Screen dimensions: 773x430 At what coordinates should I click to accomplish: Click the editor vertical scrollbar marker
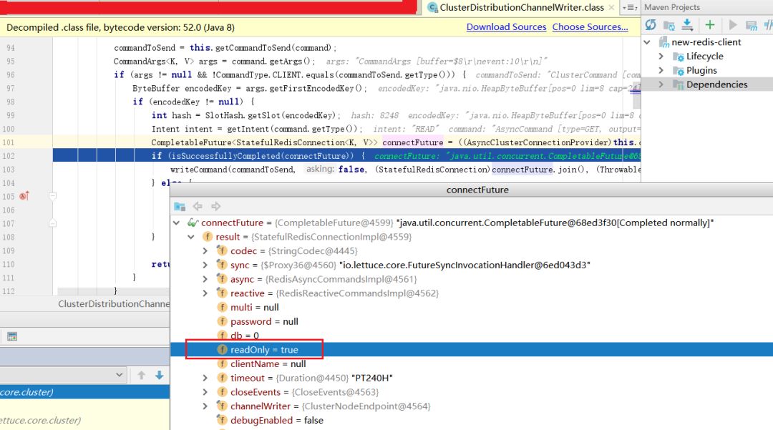point(636,90)
